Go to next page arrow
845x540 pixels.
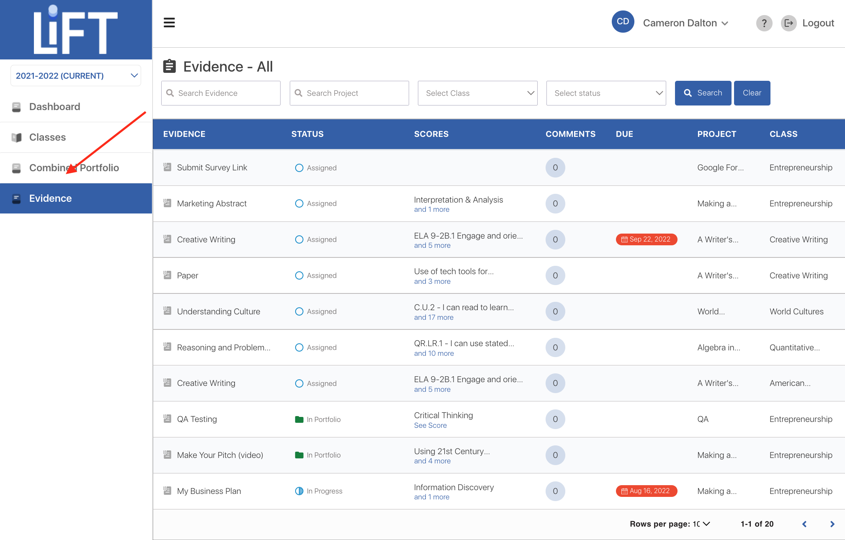(832, 524)
